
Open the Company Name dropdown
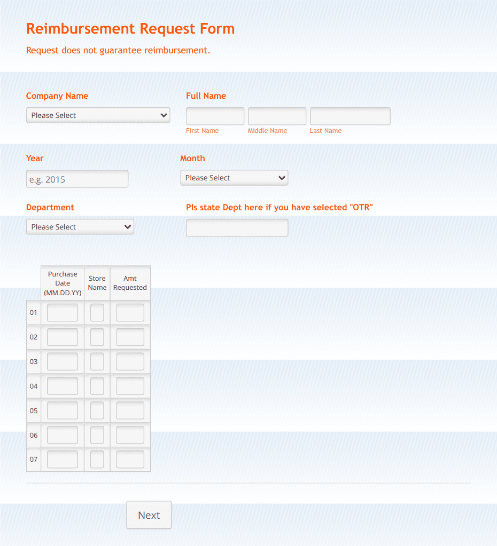point(98,115)
